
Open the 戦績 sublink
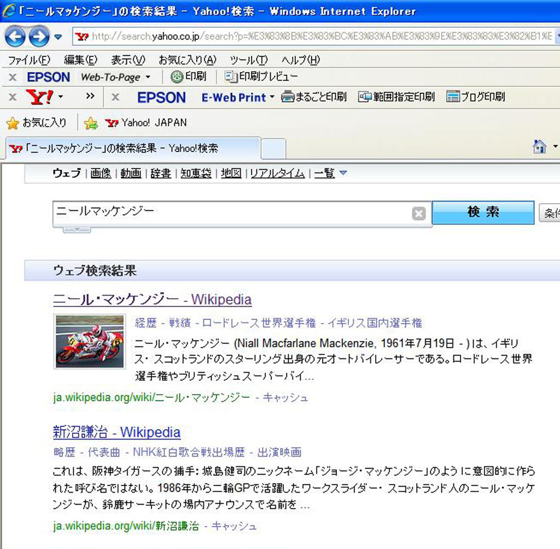coord(180,323)
